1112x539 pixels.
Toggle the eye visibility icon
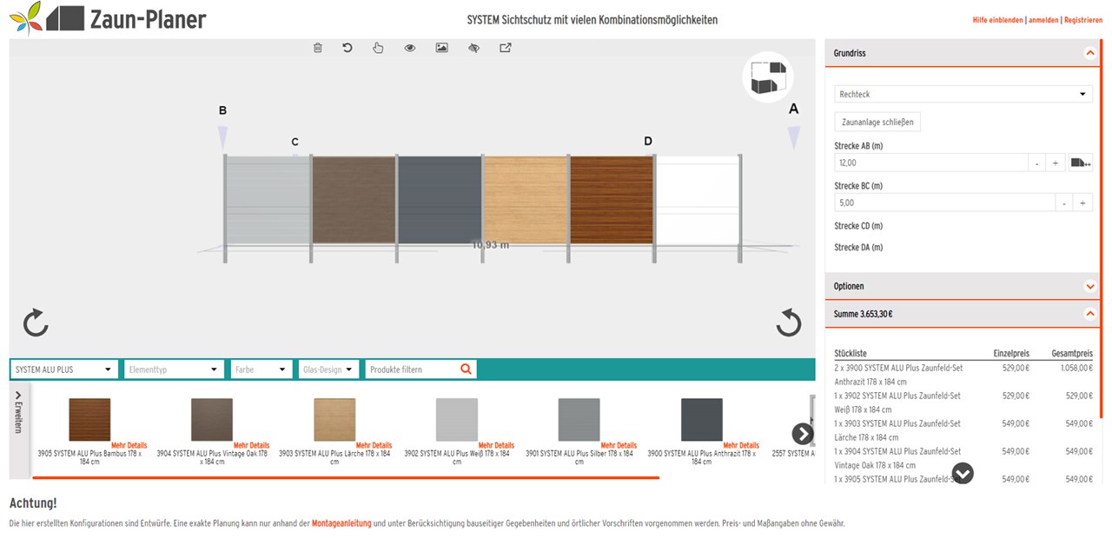click(410, 48)
